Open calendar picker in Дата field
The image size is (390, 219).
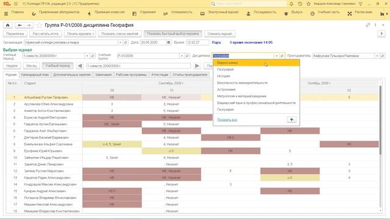point(169,43)
